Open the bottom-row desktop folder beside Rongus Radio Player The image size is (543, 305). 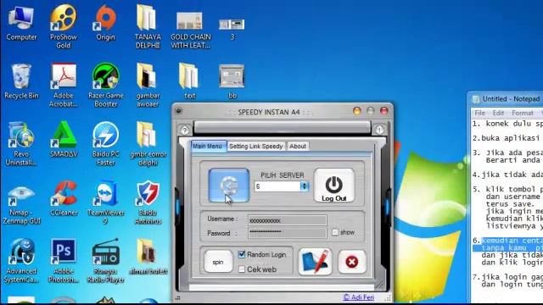pyautogui.click(x=148, y=257)
